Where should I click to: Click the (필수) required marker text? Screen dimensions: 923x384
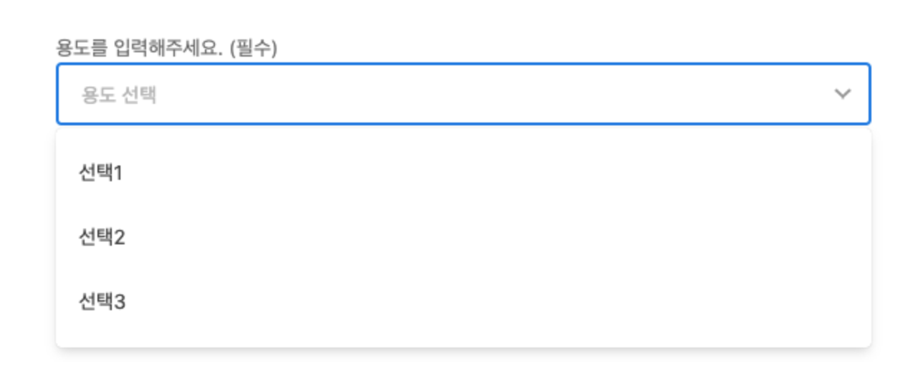coord(253,48)
